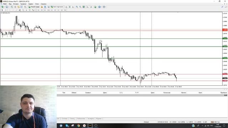Expand the Indicators dropdown arrow
Image resolution: width=228 pixels, height=128 pixels.
[97, 7]
